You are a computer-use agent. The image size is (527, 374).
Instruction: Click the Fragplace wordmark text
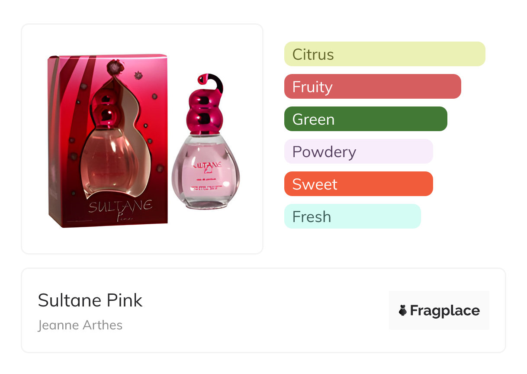point(445,310)
